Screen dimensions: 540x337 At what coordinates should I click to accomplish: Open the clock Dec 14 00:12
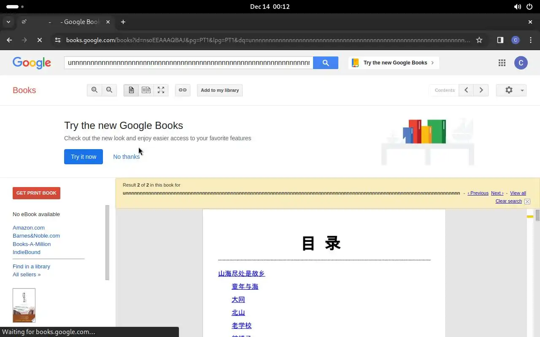click(270, 7)
